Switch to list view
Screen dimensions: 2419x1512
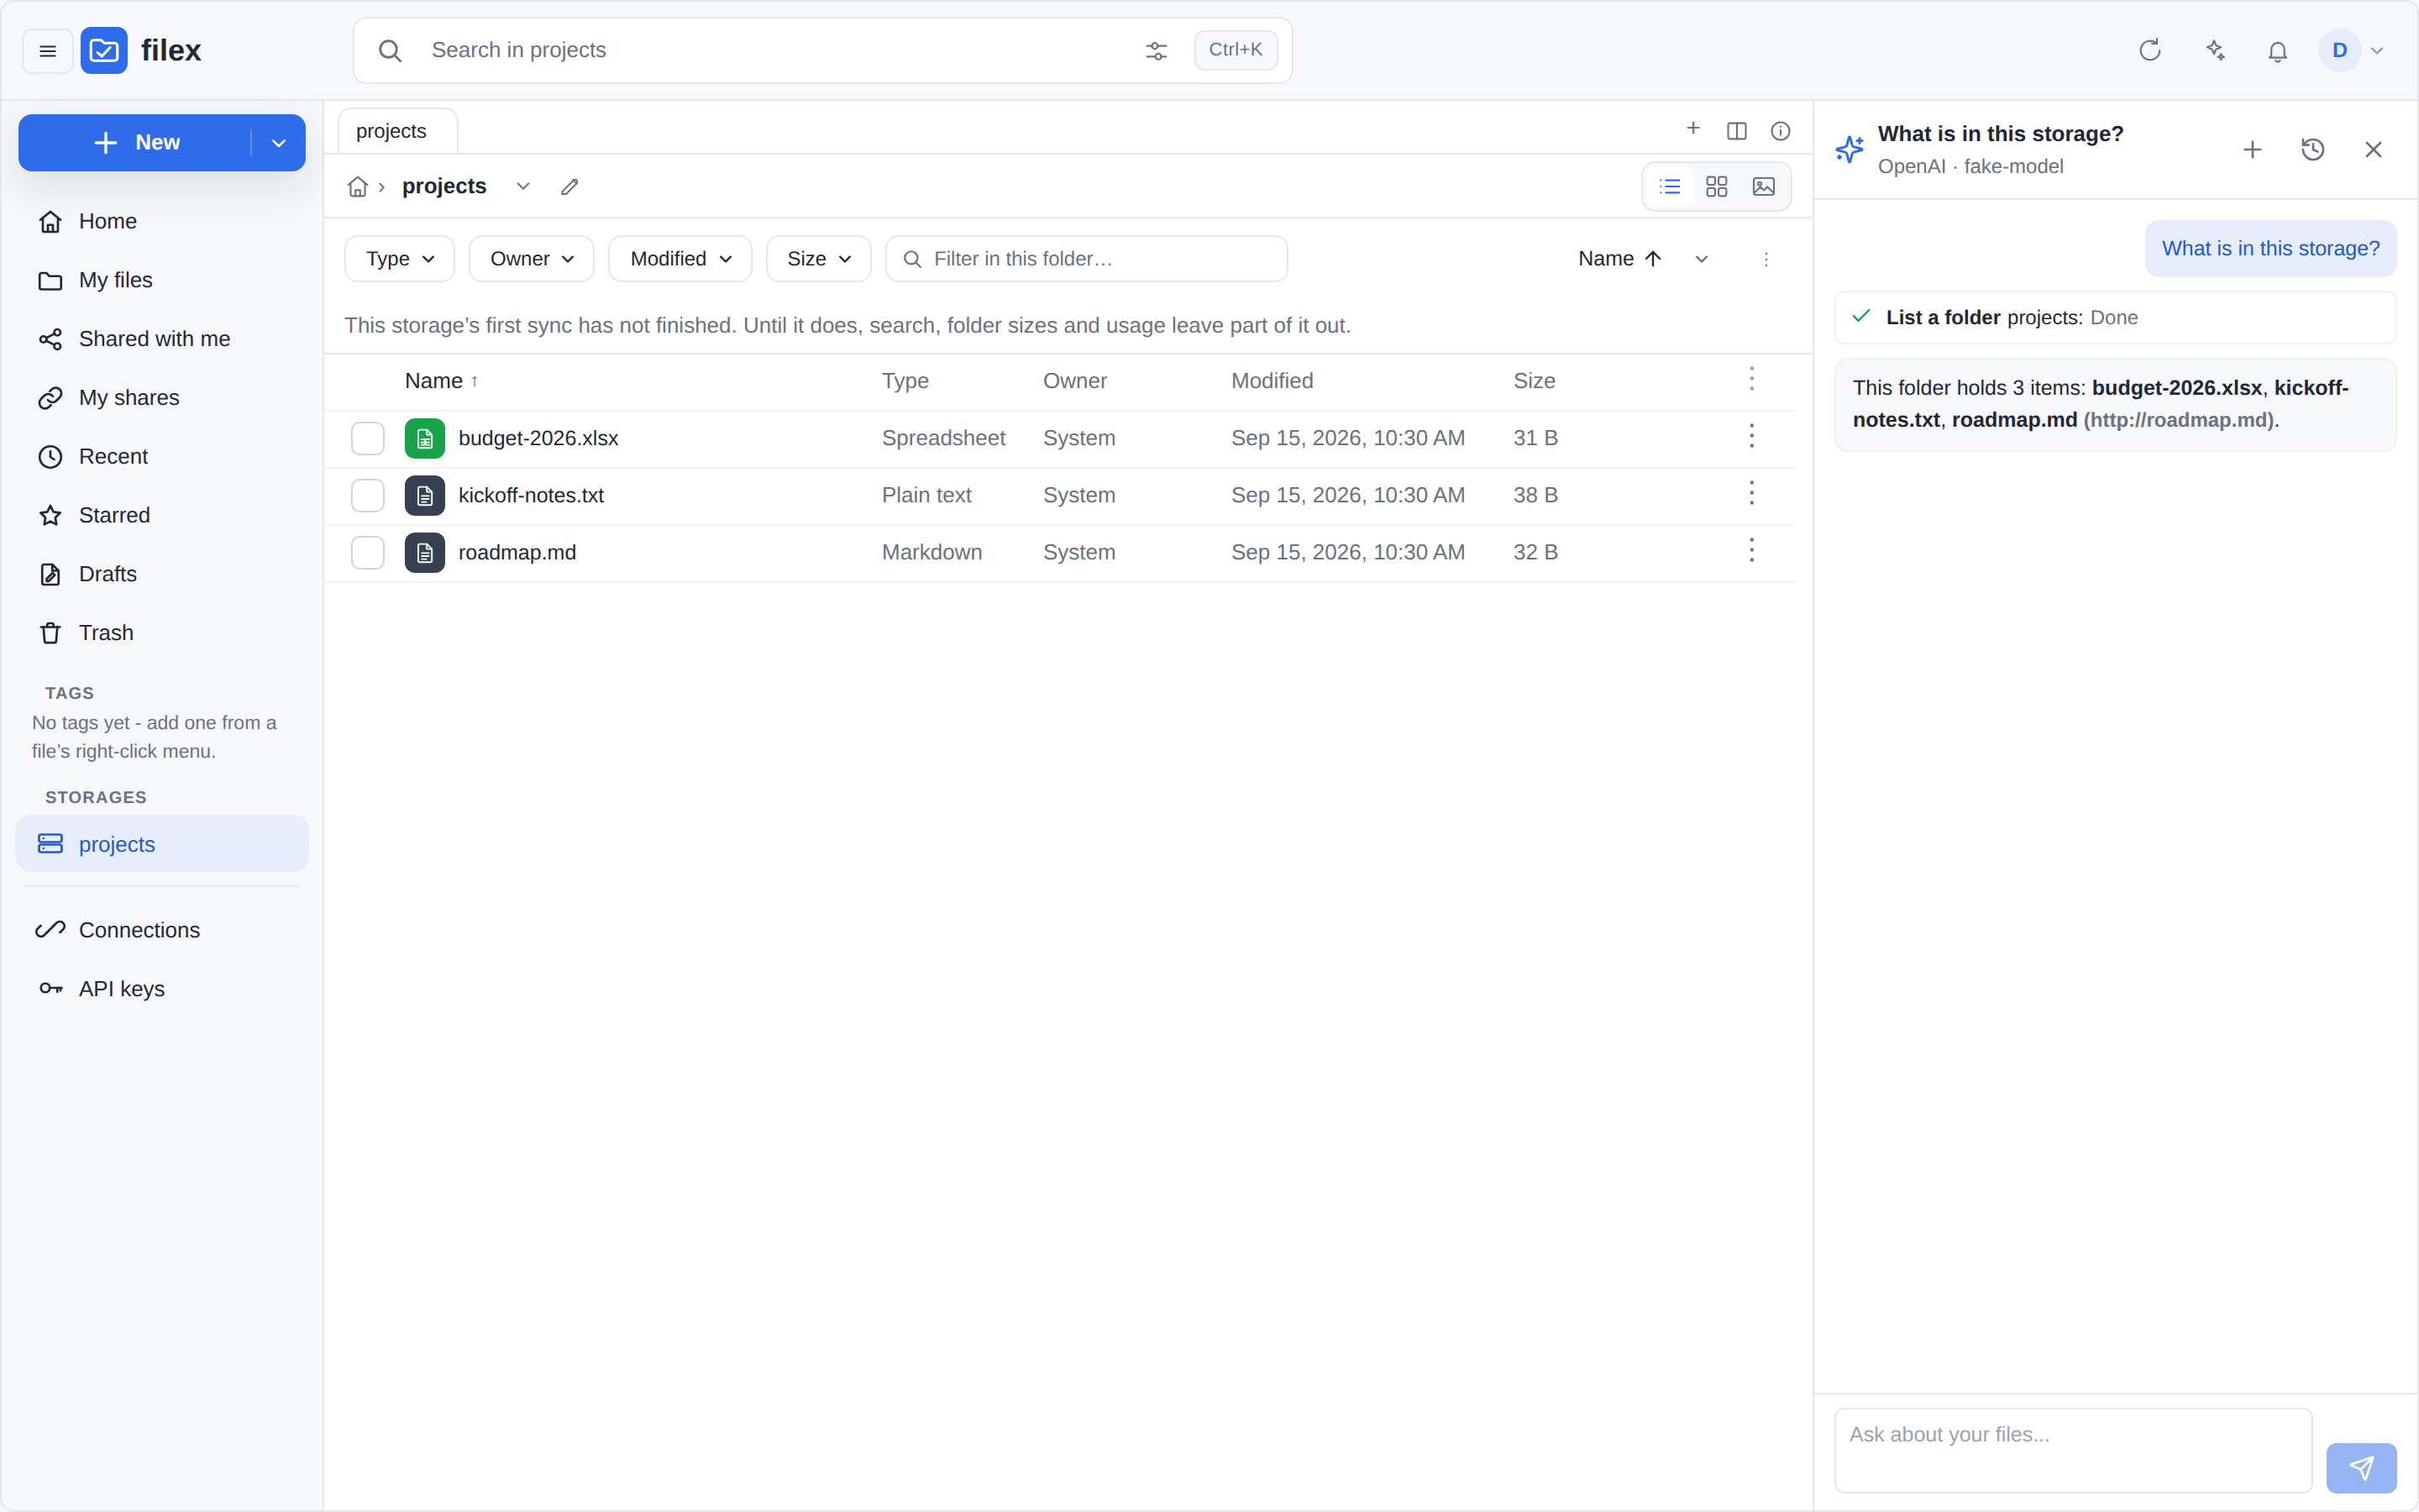(x=1669, y=187)
